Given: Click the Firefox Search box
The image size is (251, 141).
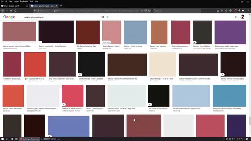Looking at the screenshot, I should click(177, 11).
